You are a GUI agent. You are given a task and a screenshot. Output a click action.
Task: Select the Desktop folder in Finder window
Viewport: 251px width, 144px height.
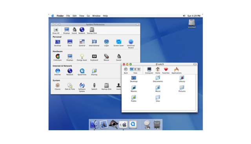(x=134, y=79)
